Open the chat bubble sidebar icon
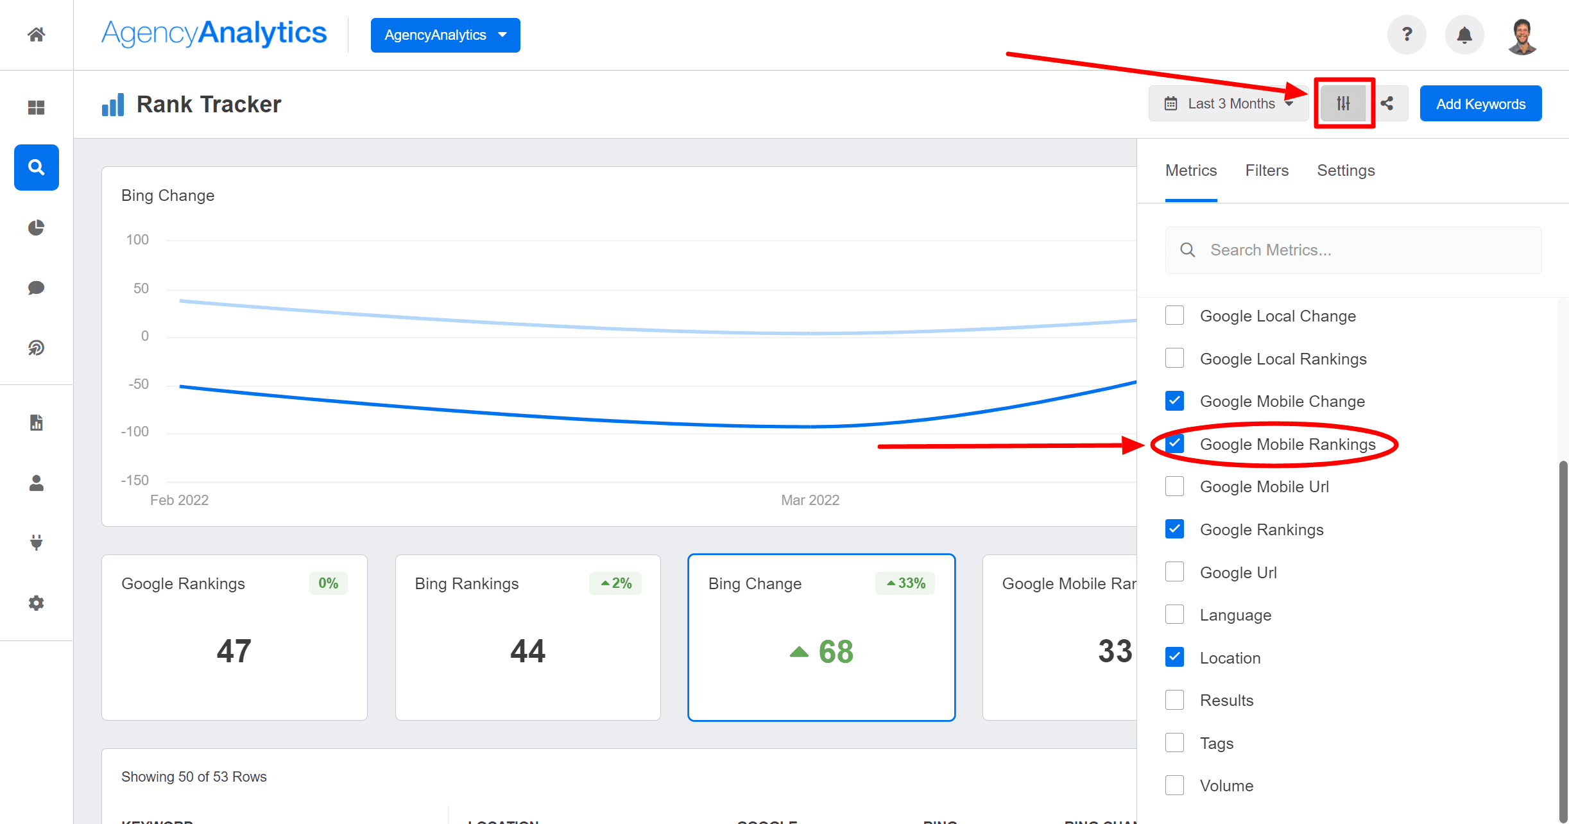The image size is (1569, 824). pos(36,288)
